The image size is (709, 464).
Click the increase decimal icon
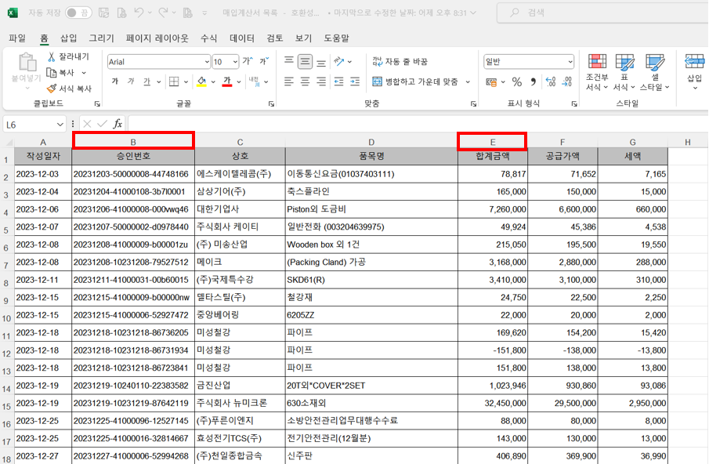pyautogui.click(x=551, y=82)
